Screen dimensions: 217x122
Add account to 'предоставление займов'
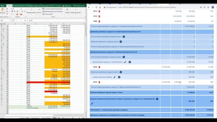click(119, 77)
